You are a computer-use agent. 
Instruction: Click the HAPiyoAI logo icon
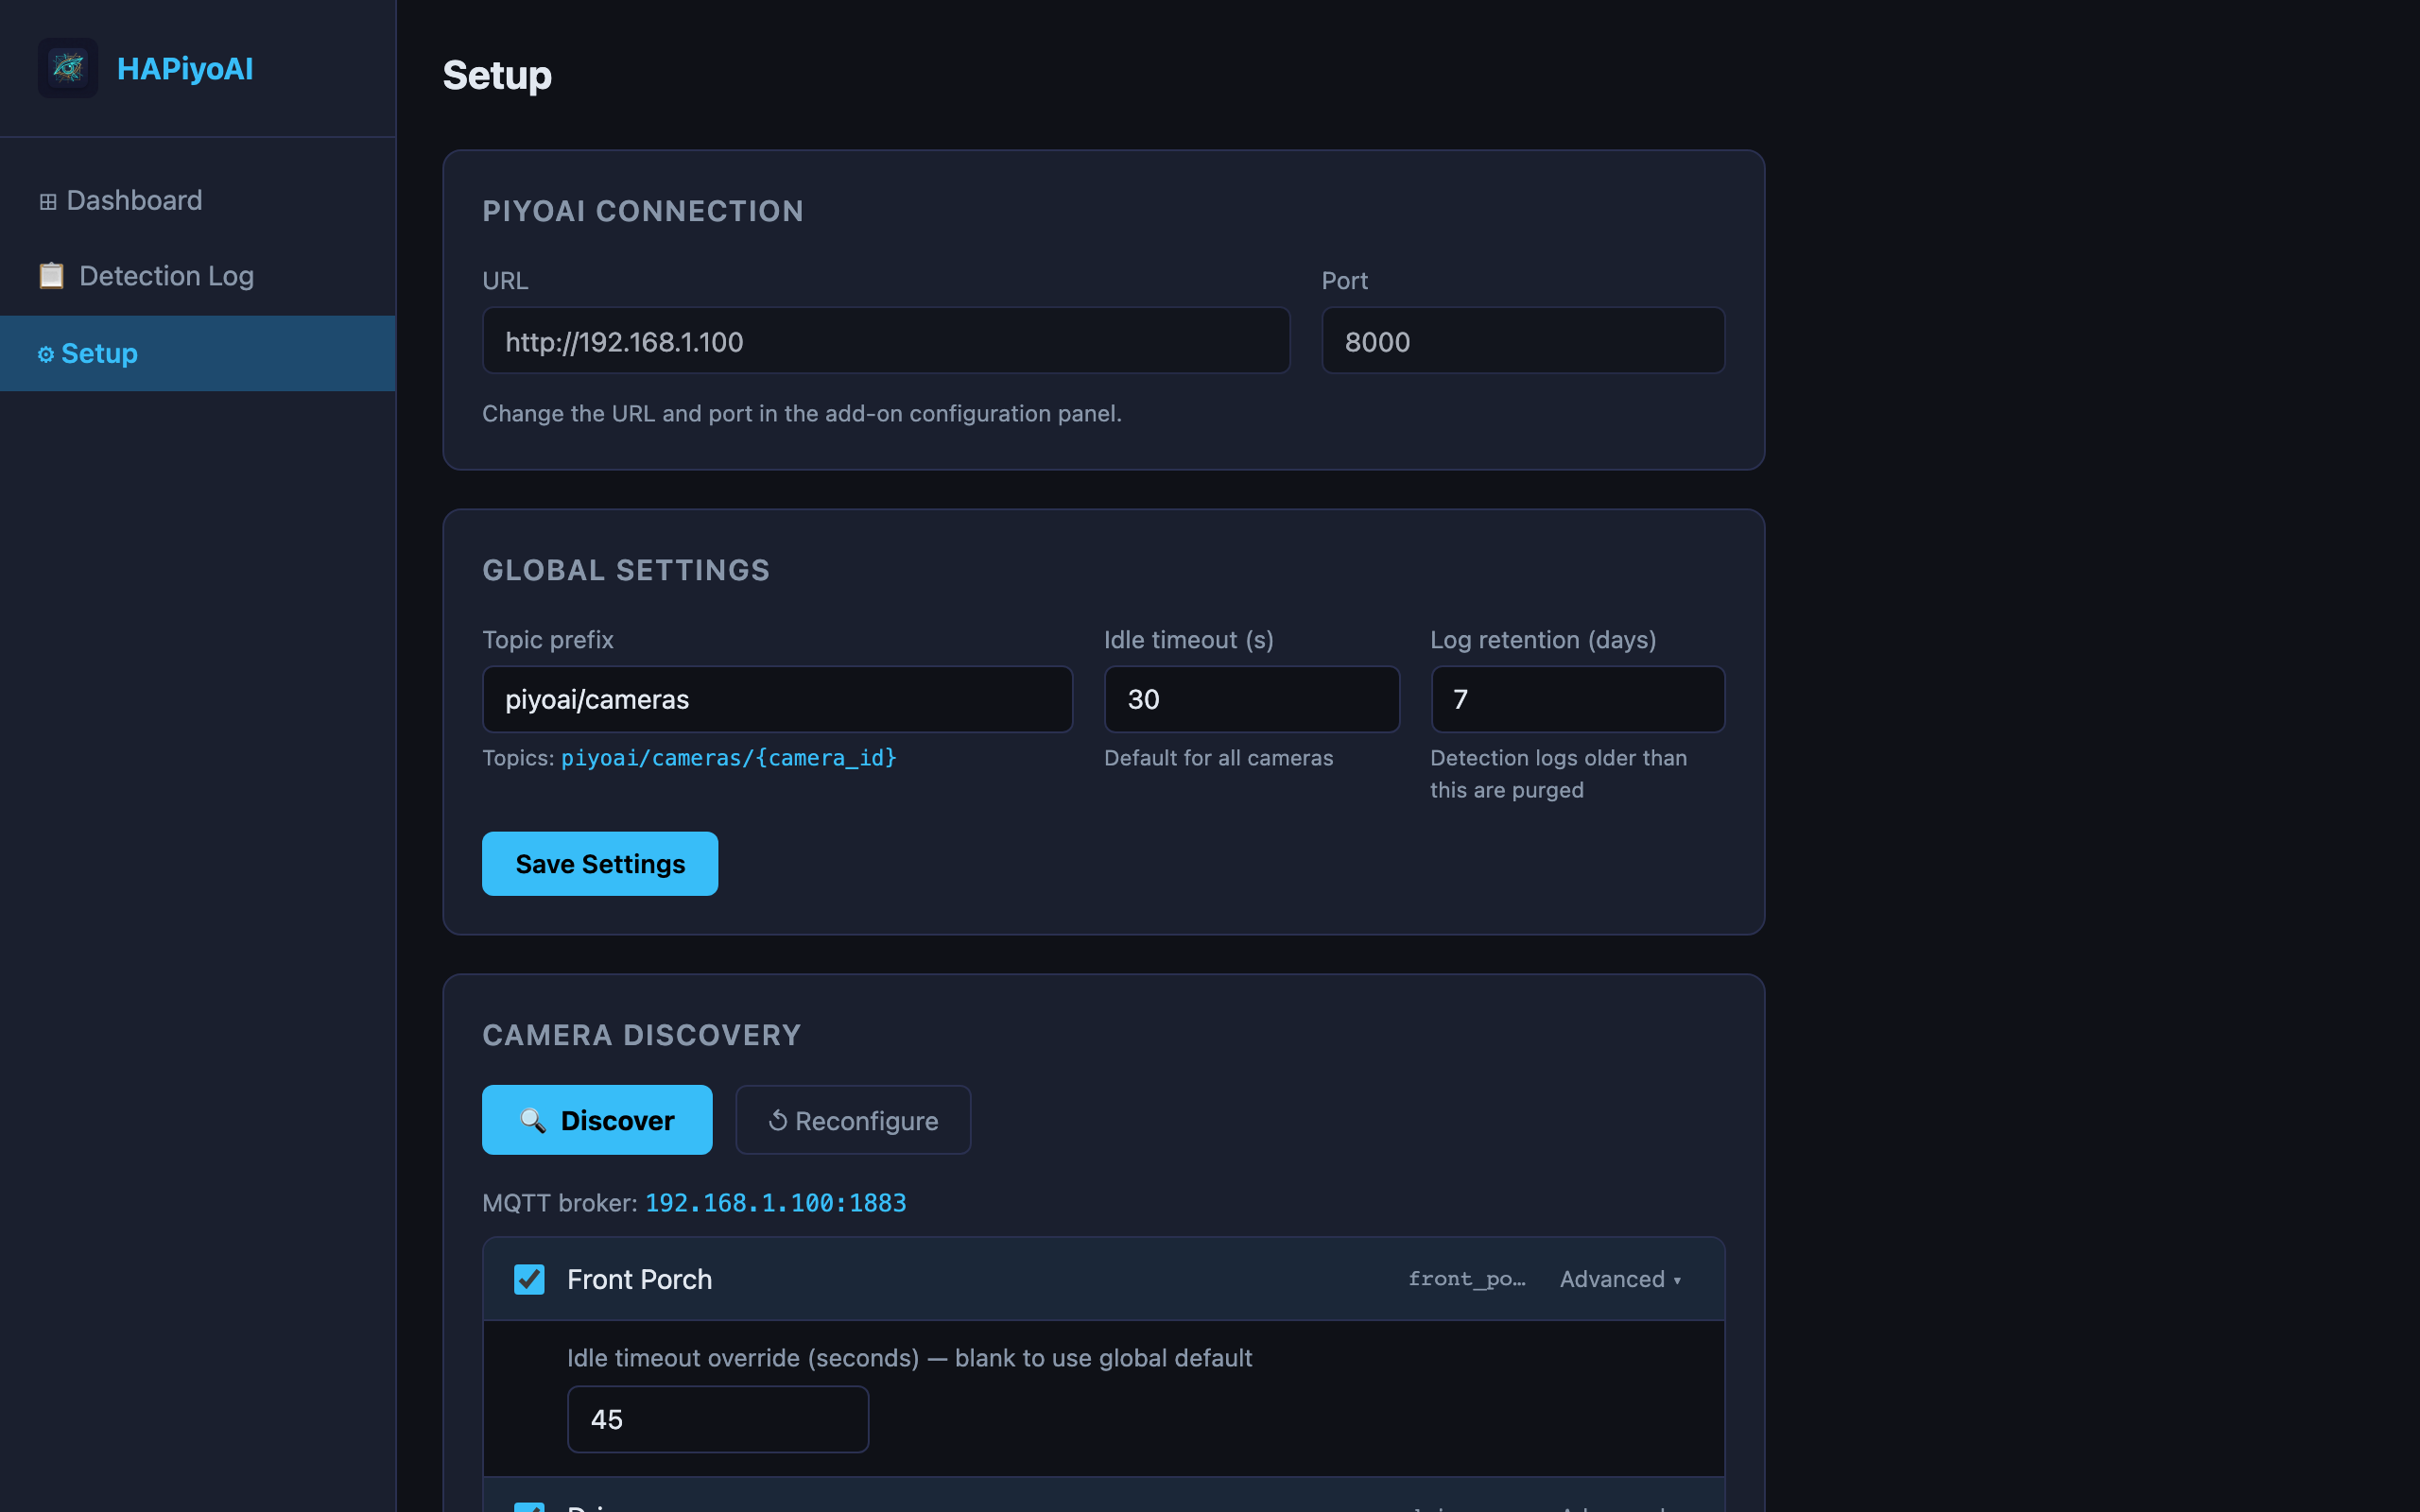pyautogui.click(x=67, y=68)
